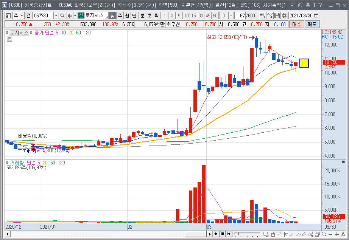The height and width of the screenshot is (240, 349).
Task: Toggle the left side panel icon
Action: tap(8, 15)
